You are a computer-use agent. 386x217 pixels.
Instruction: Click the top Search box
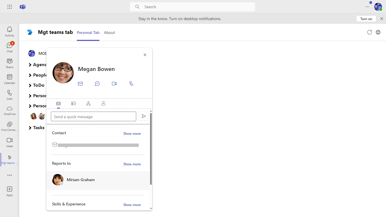(x=192, y=7)
